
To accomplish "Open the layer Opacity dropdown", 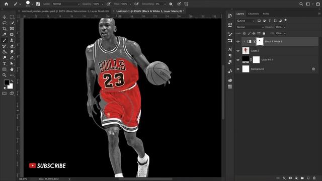I will click(x=285, y=27).
